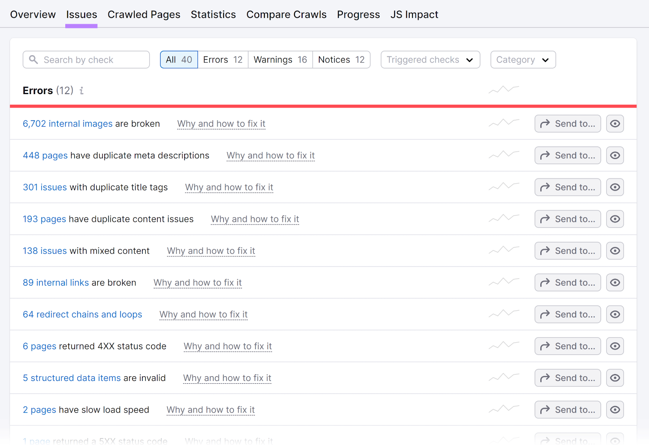The width and height of the screenshot is (649, 445).
Task: Click the 6,702 internal images link
Action: click(67, 123)
